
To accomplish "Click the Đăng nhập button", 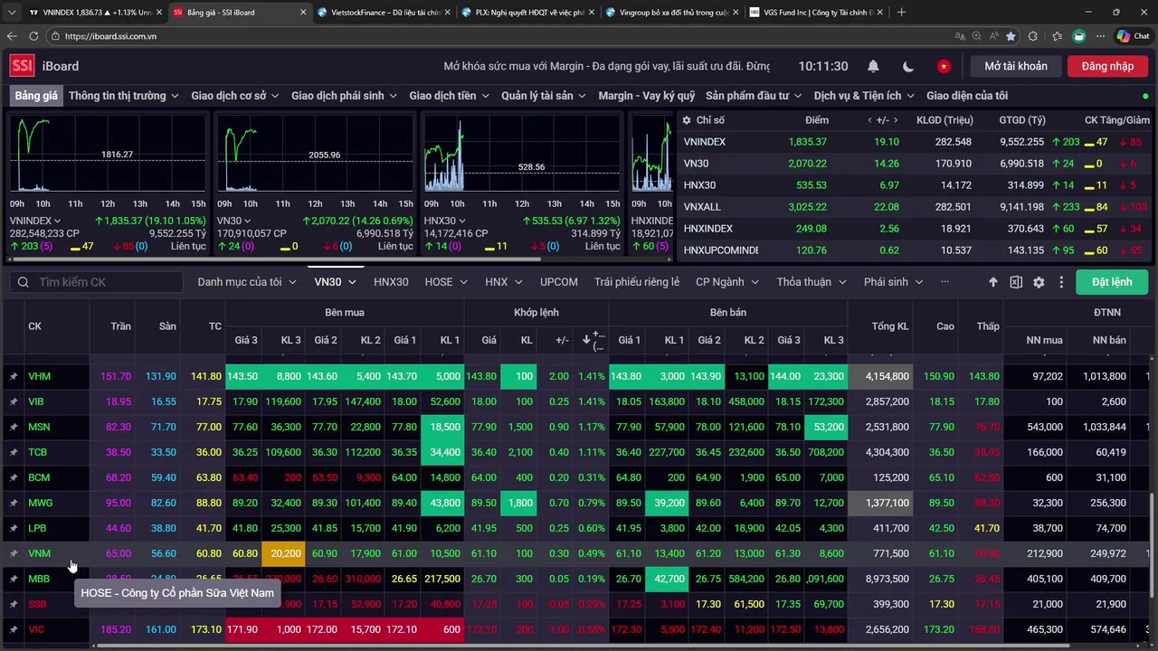I will (x=1107, y=66).
